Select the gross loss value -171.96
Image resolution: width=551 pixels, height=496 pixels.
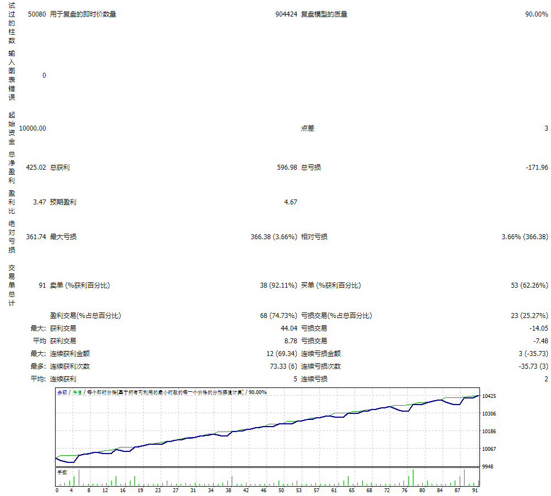click(x=537, y=167)
